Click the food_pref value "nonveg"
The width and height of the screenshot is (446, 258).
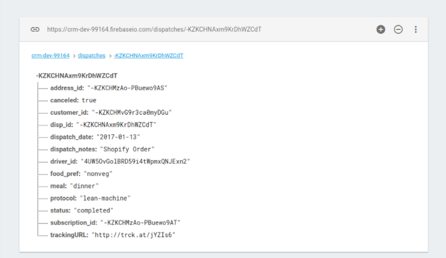pyautogui.click(x=98, y=174)
